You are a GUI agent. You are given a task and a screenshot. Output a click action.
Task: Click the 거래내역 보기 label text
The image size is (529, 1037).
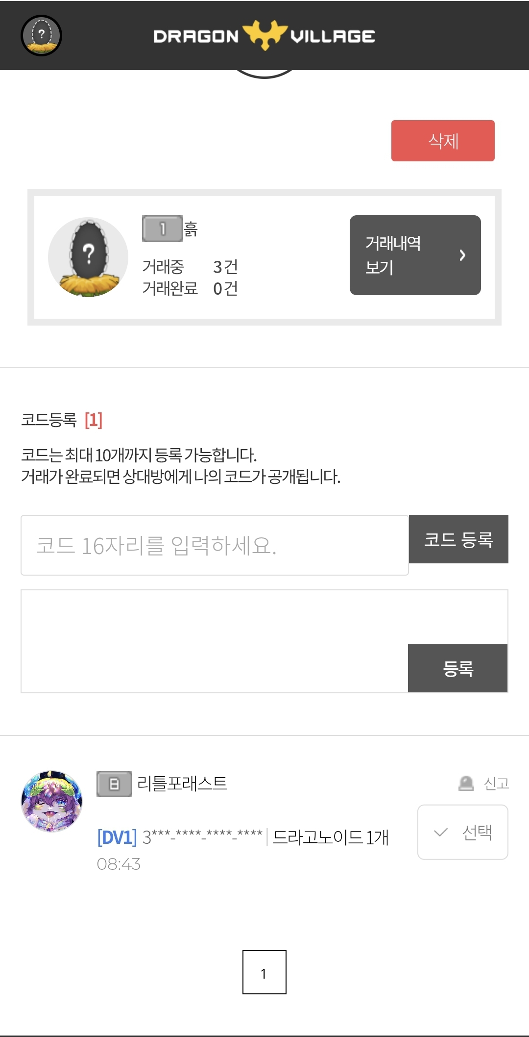[x=393, y=255]
